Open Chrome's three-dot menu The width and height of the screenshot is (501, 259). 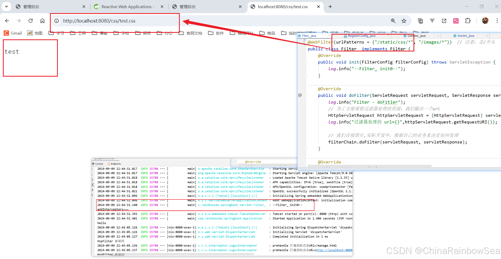coord(497,21)
